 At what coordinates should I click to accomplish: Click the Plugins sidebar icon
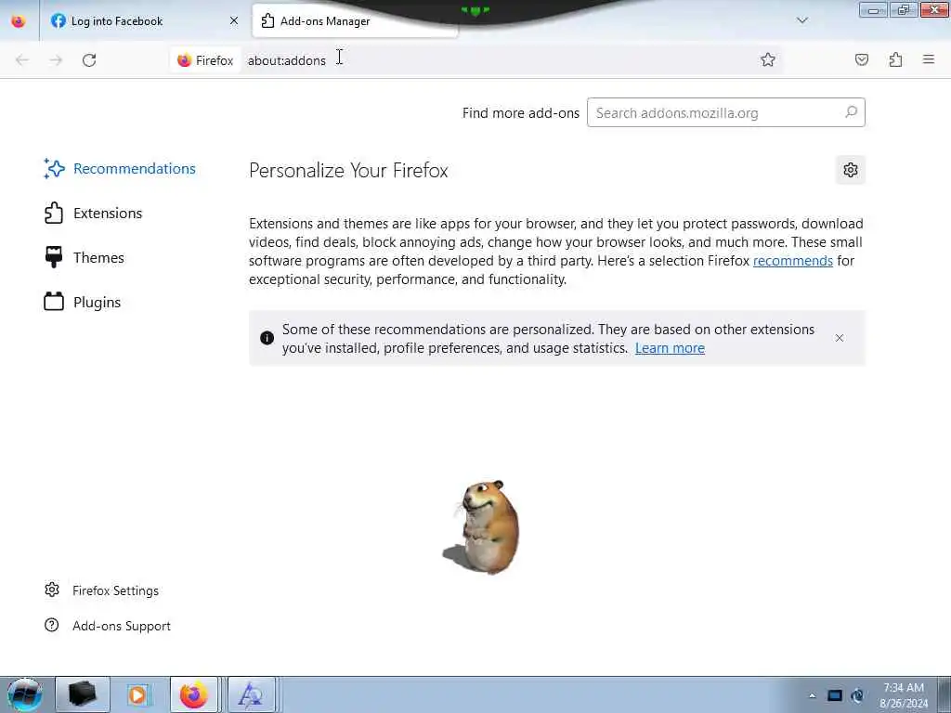54,302
